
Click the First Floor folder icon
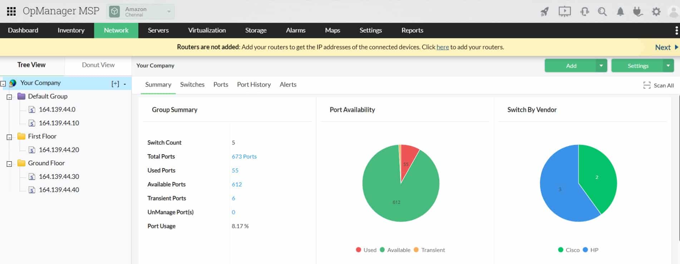(x=21, y=136)
